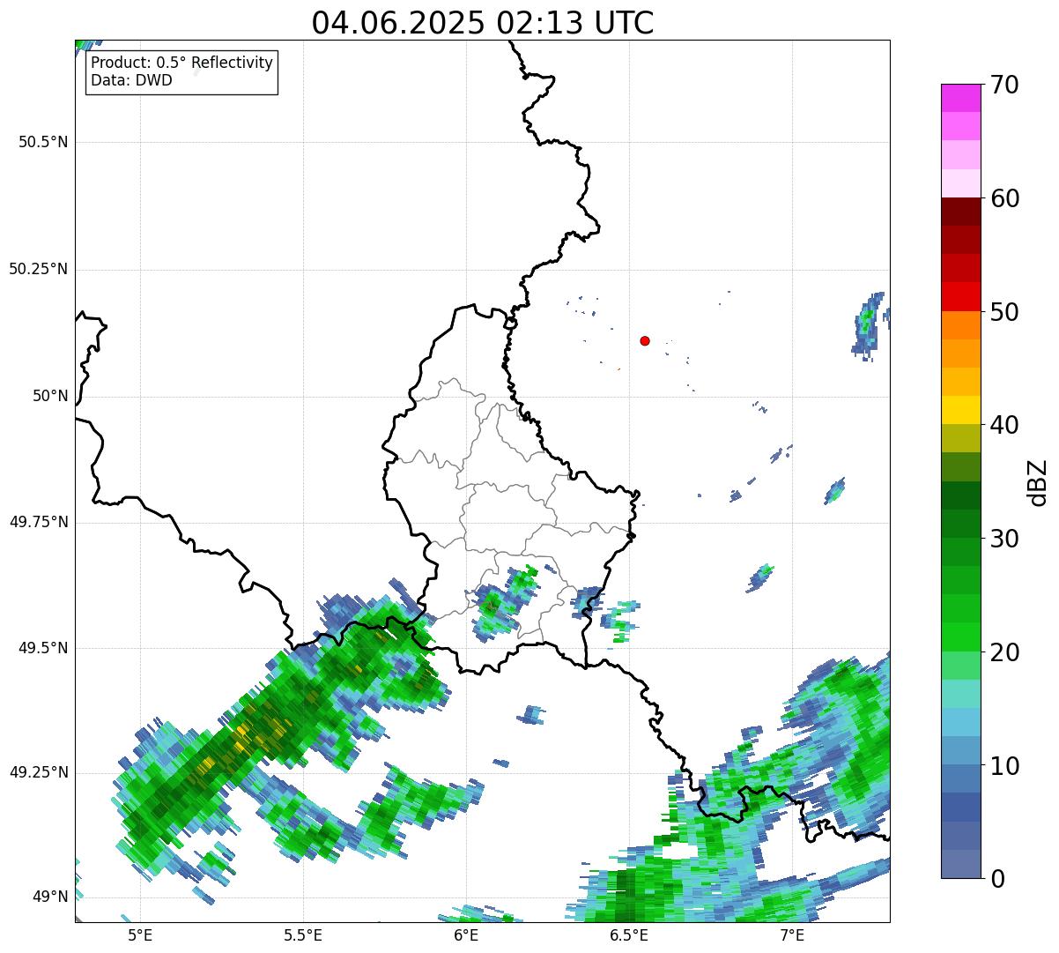Image resolution: width=1059 pixels, height=953 pixels.
Task: Click the 49°N latitude label
Action: (x=50, y=897)
